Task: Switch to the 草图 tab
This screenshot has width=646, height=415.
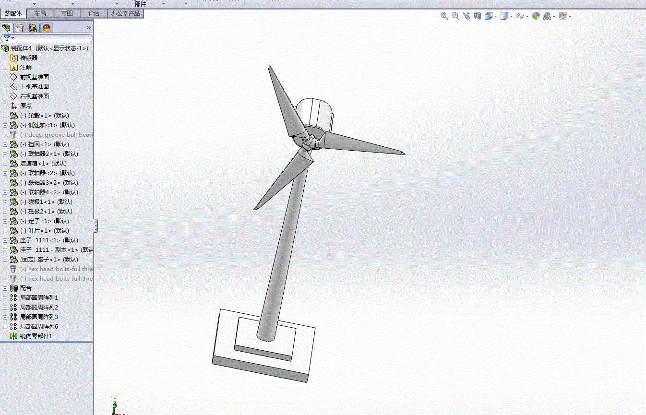Action: point(67,13)
